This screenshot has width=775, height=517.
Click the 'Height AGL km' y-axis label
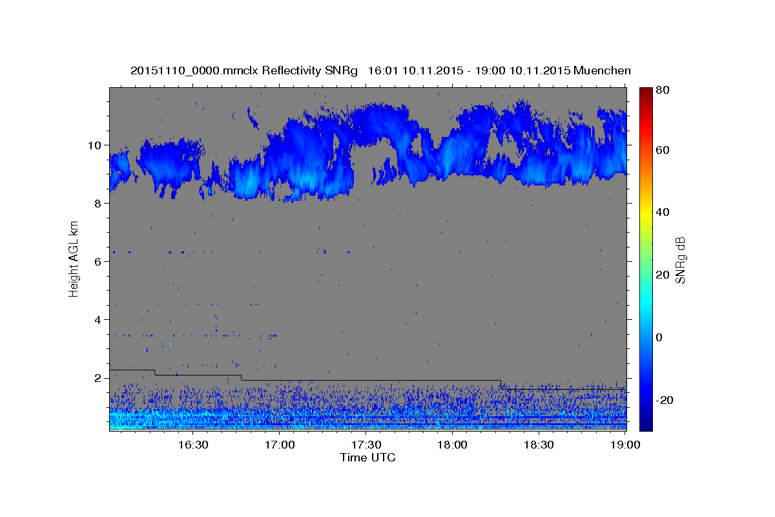(x=74, y=258)
